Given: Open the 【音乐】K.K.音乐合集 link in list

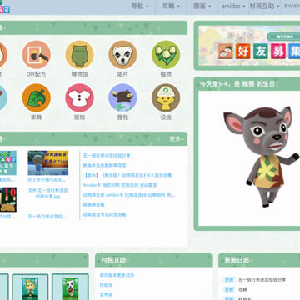Looking at the screenshot, I should click(x=127, y=175).
